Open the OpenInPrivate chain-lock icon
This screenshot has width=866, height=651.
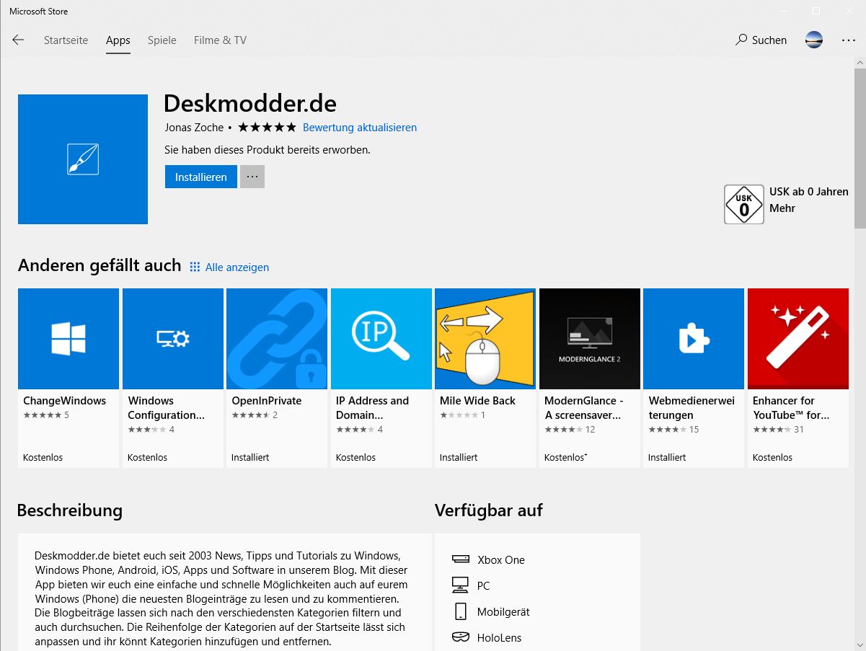277,339
